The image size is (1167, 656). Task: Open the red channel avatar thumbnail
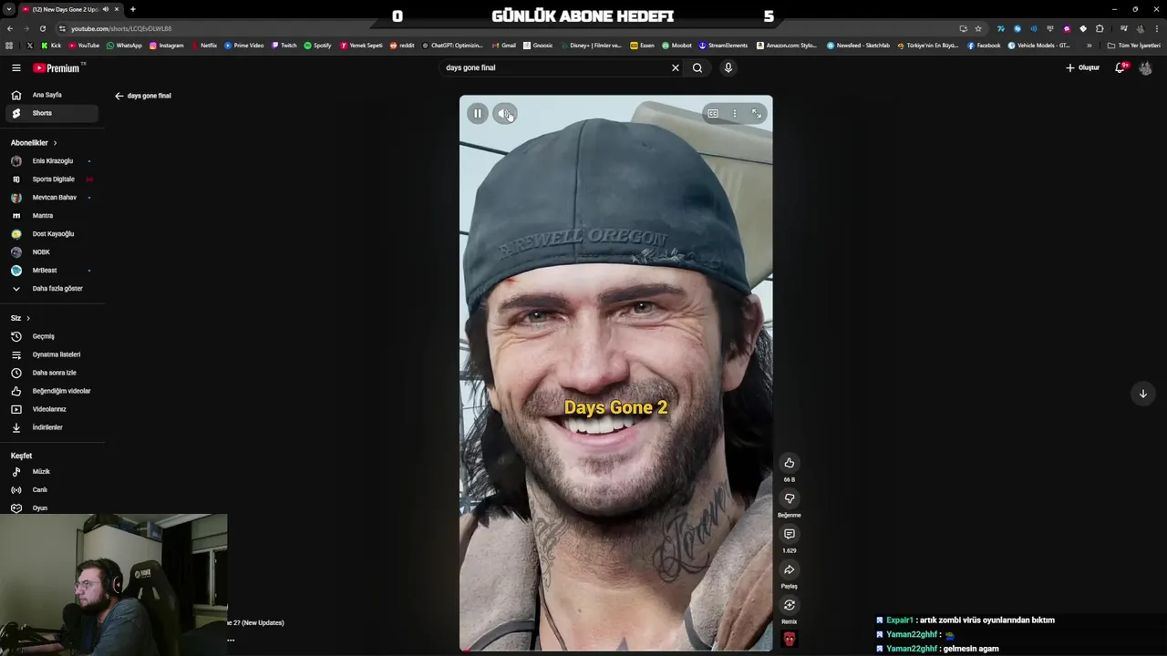[790, 640]
